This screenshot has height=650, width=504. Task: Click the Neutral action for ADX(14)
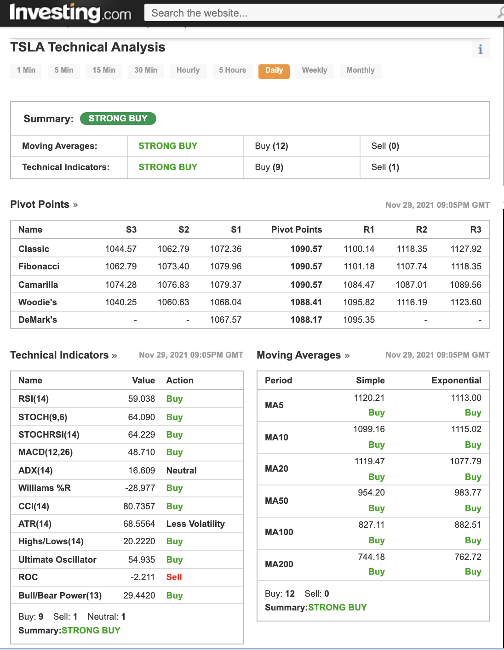pos(181,471)
